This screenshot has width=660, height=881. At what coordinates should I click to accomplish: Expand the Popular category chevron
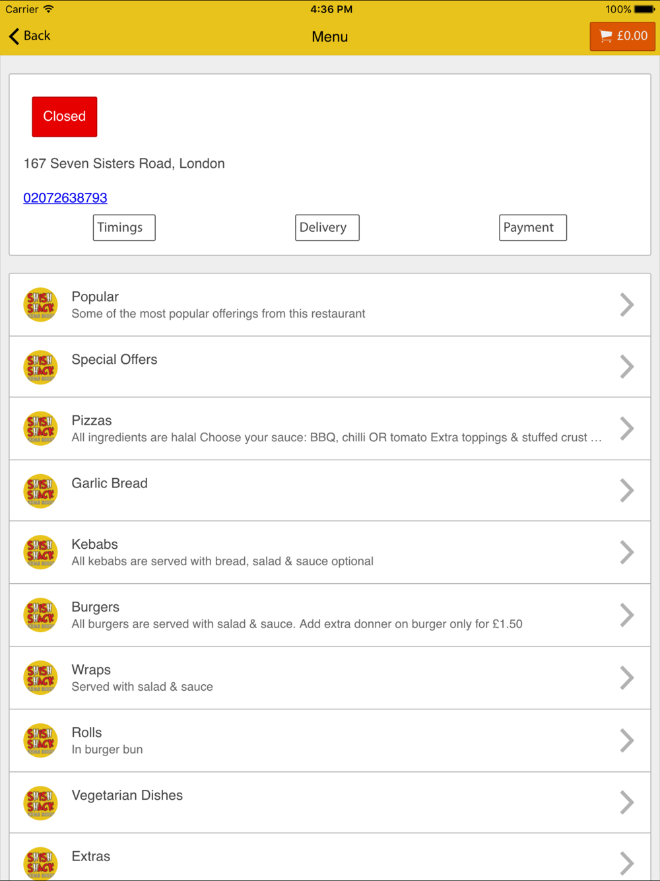[x=627, y=304]
